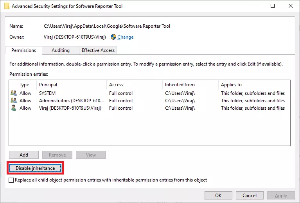Click C:\Users\Viraj\ in Viraj row
This screenshot has height=203, width=300.
click(180, 108)
